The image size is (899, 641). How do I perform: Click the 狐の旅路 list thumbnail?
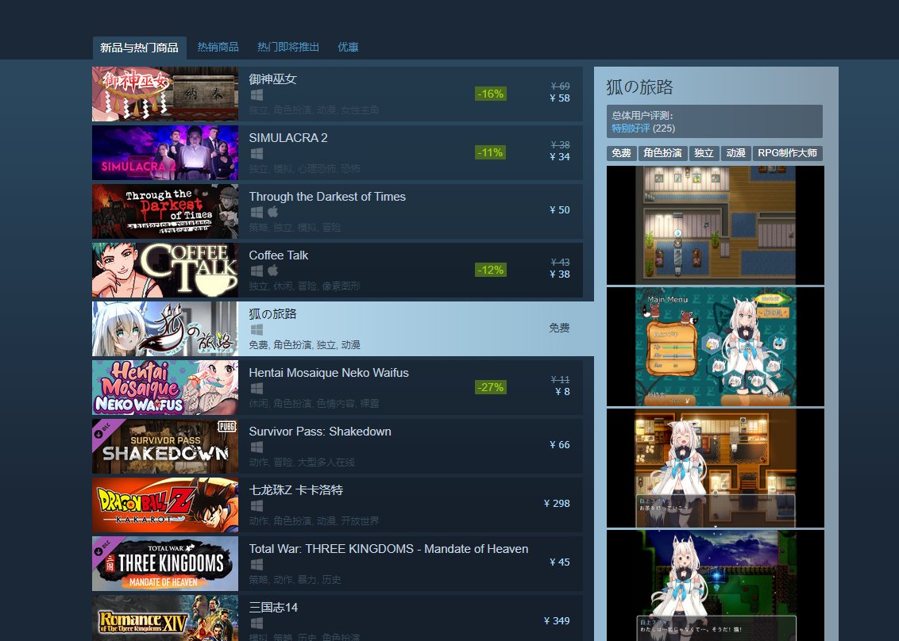(x=165, y=328)
